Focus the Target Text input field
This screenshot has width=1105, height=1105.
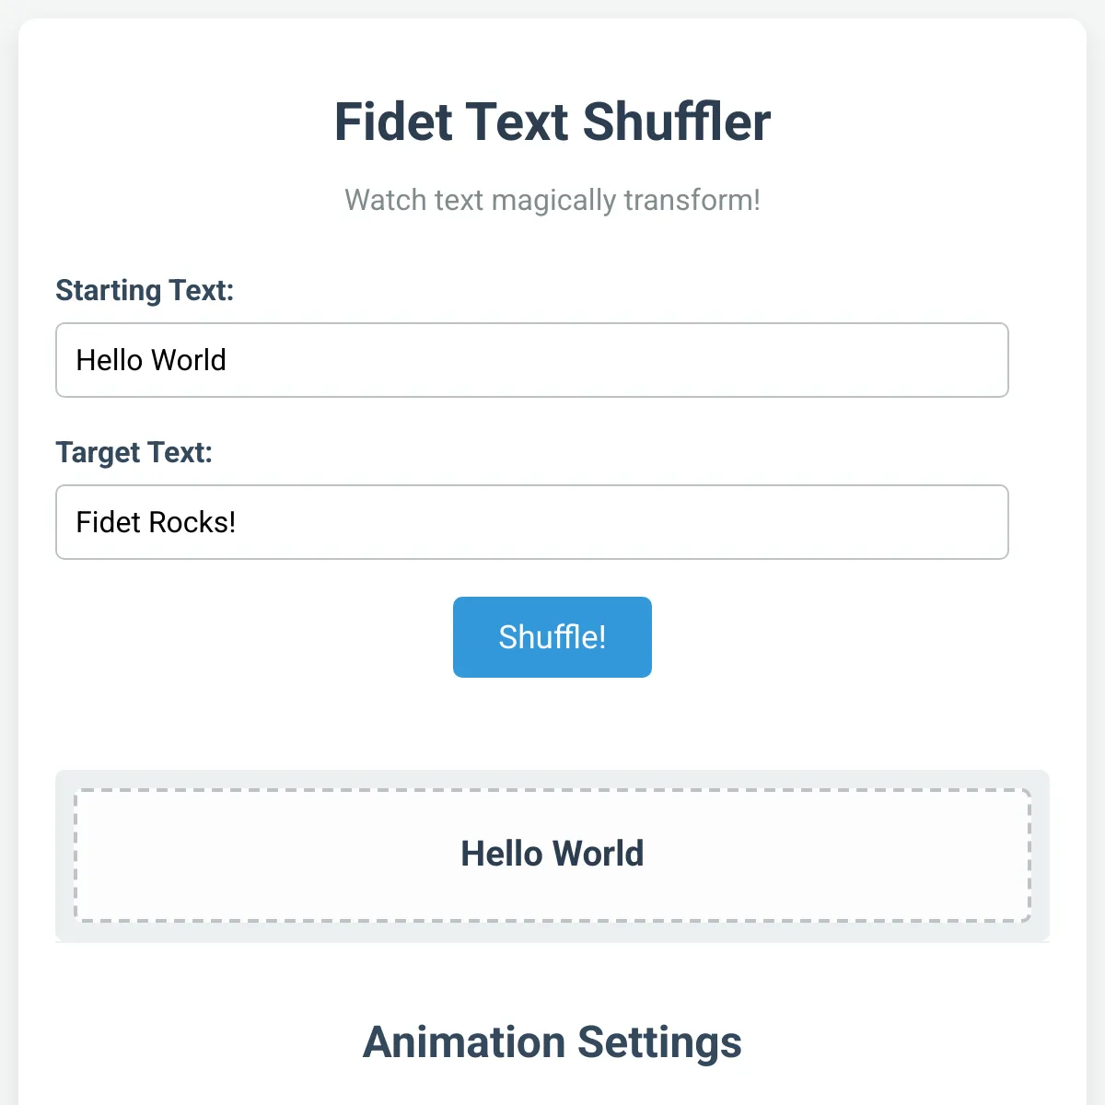pyautogui.click(x=532, y=522)
